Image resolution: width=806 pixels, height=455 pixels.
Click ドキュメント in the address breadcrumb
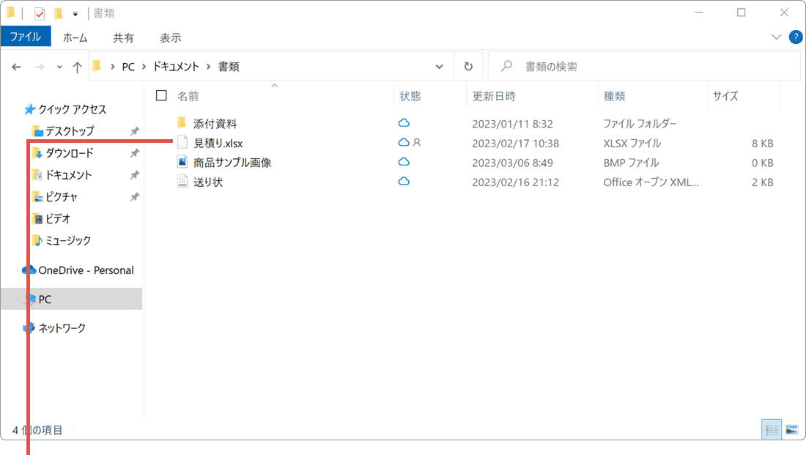point(177,67)
